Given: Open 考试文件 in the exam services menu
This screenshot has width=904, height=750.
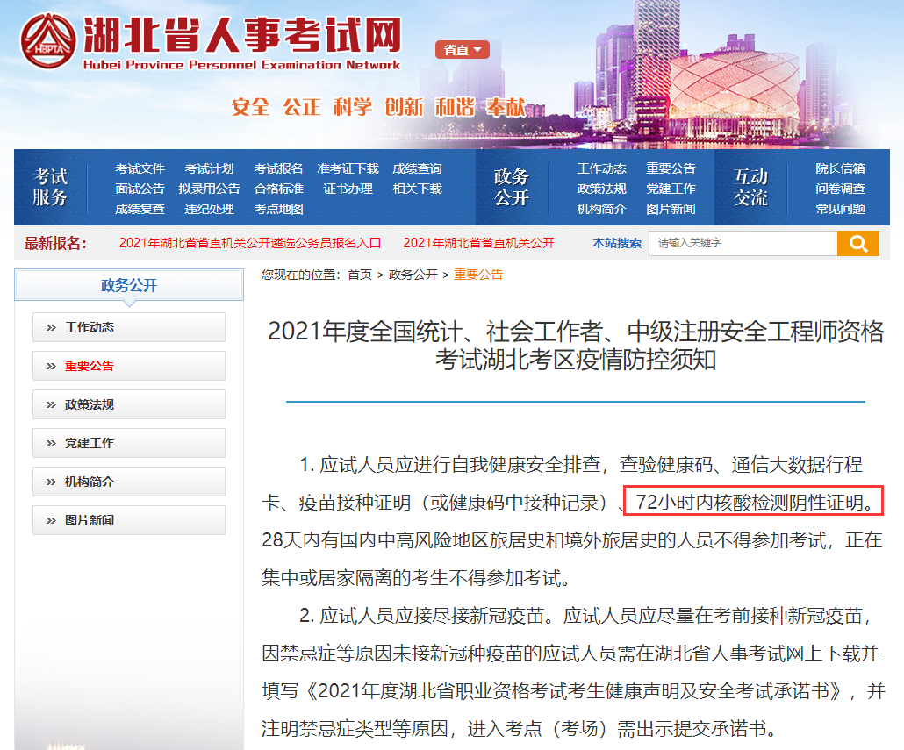Looking at the screenshot, I should pyautogui.click(x=140, y=168).
